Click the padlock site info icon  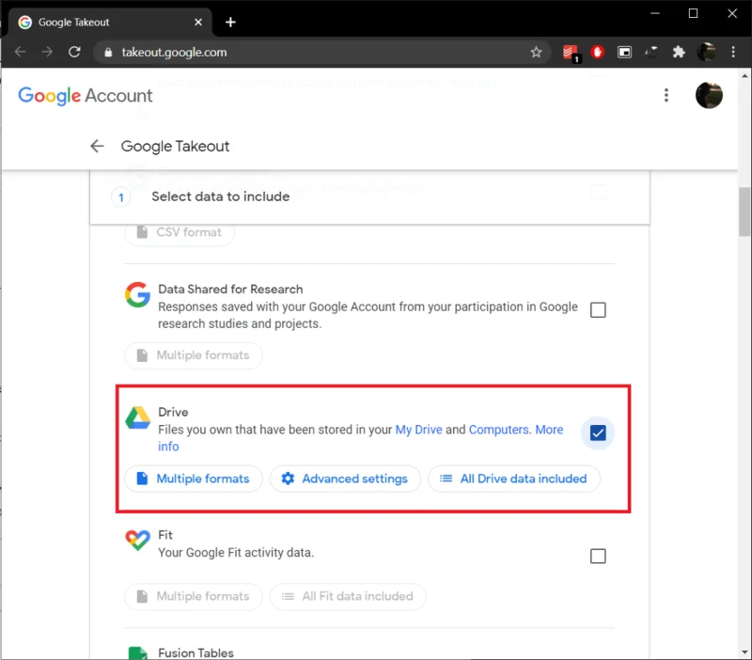point(108,53)
